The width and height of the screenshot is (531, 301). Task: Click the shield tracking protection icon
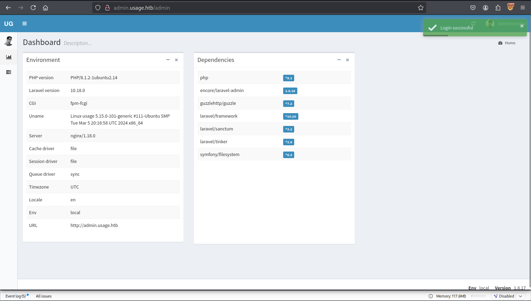pyautogui.click(x=98, y=8)
